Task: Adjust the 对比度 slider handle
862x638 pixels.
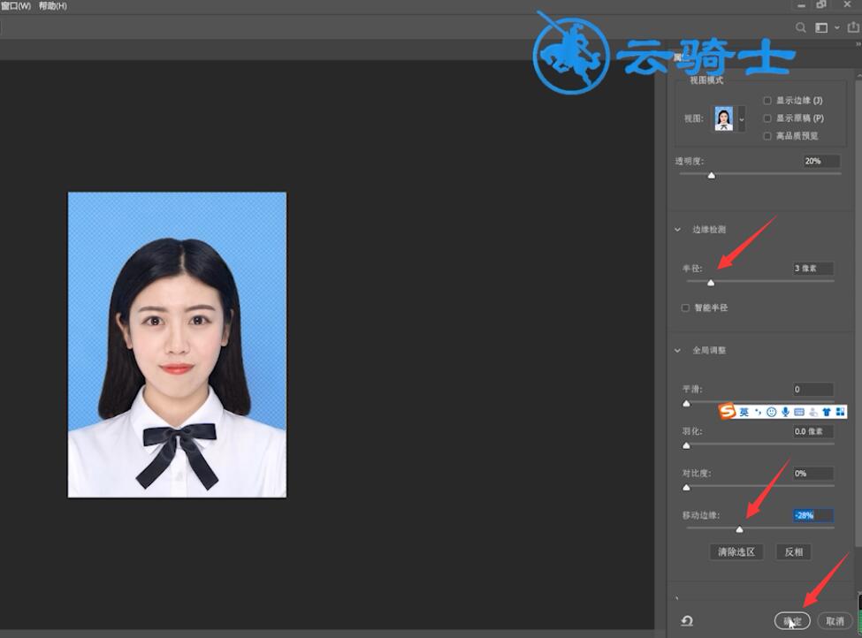Action: pyautogui.click(x=686, y=488)
